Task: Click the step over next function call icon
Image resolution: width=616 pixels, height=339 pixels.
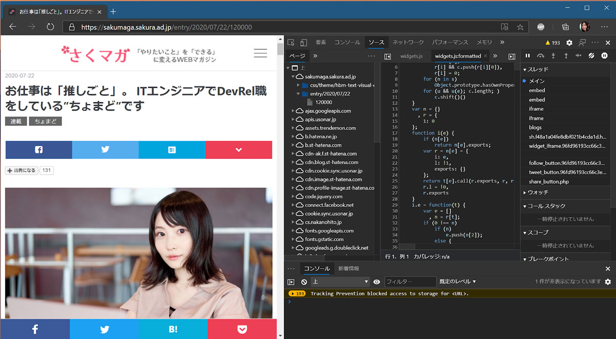Action: click(x=541, y=55)
